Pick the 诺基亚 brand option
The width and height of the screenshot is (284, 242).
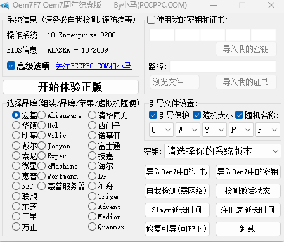92,136
